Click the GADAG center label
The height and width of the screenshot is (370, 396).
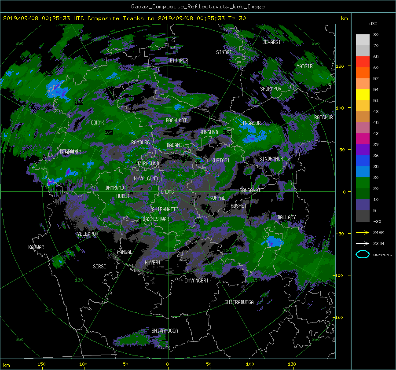pos(168,192)
